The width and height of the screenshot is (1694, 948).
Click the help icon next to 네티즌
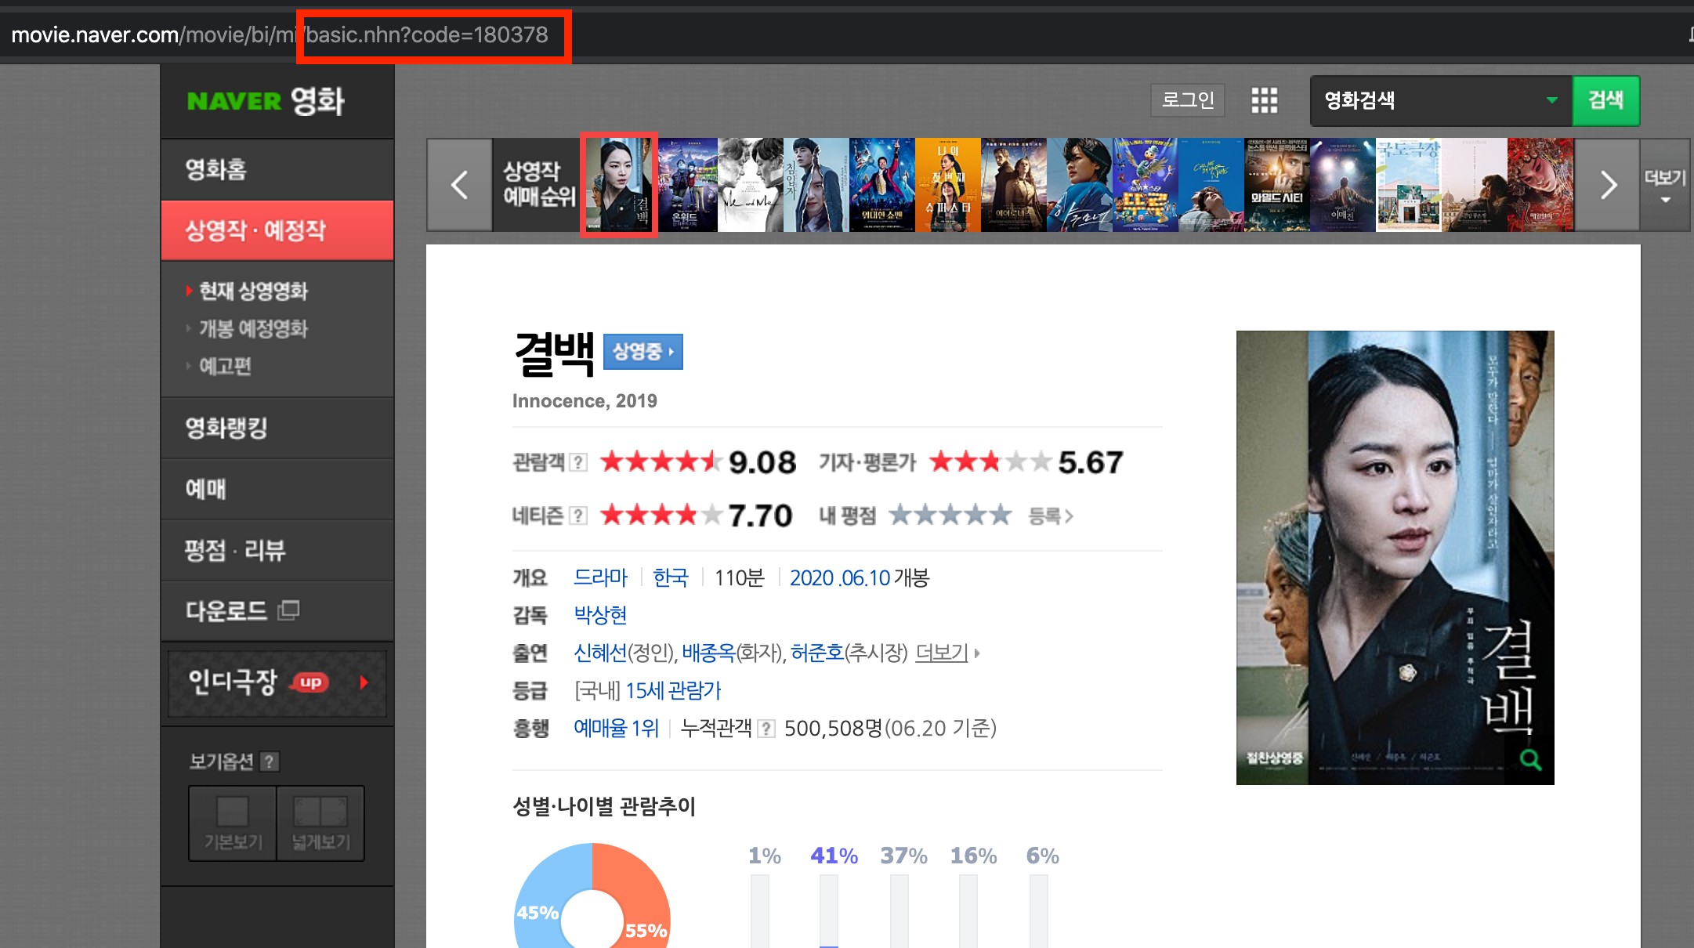coord(578,516)
